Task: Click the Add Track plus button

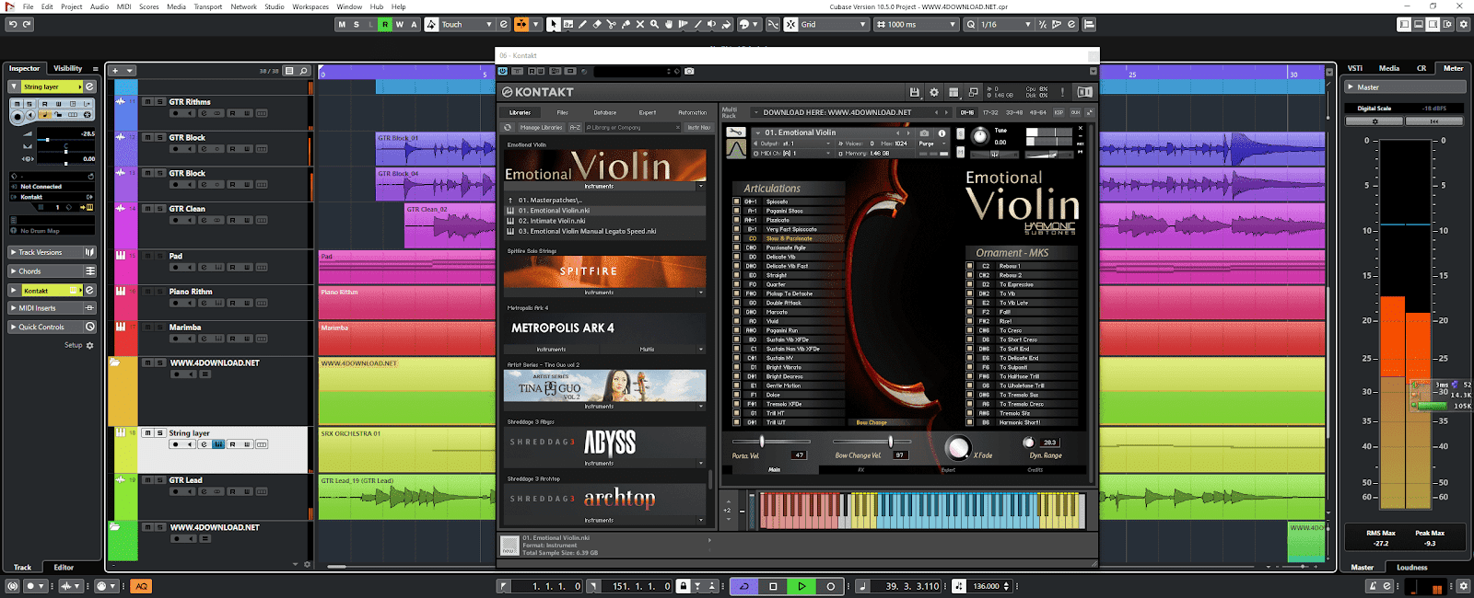Action: click(115, 71)
